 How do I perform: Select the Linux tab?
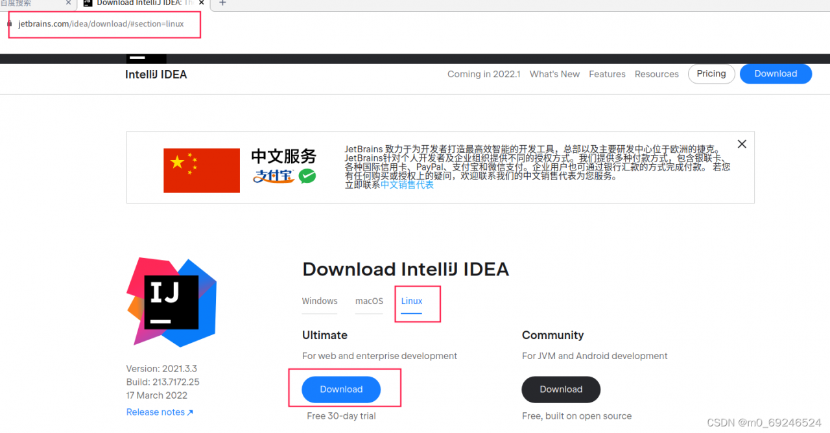click(x=412, y=301)
